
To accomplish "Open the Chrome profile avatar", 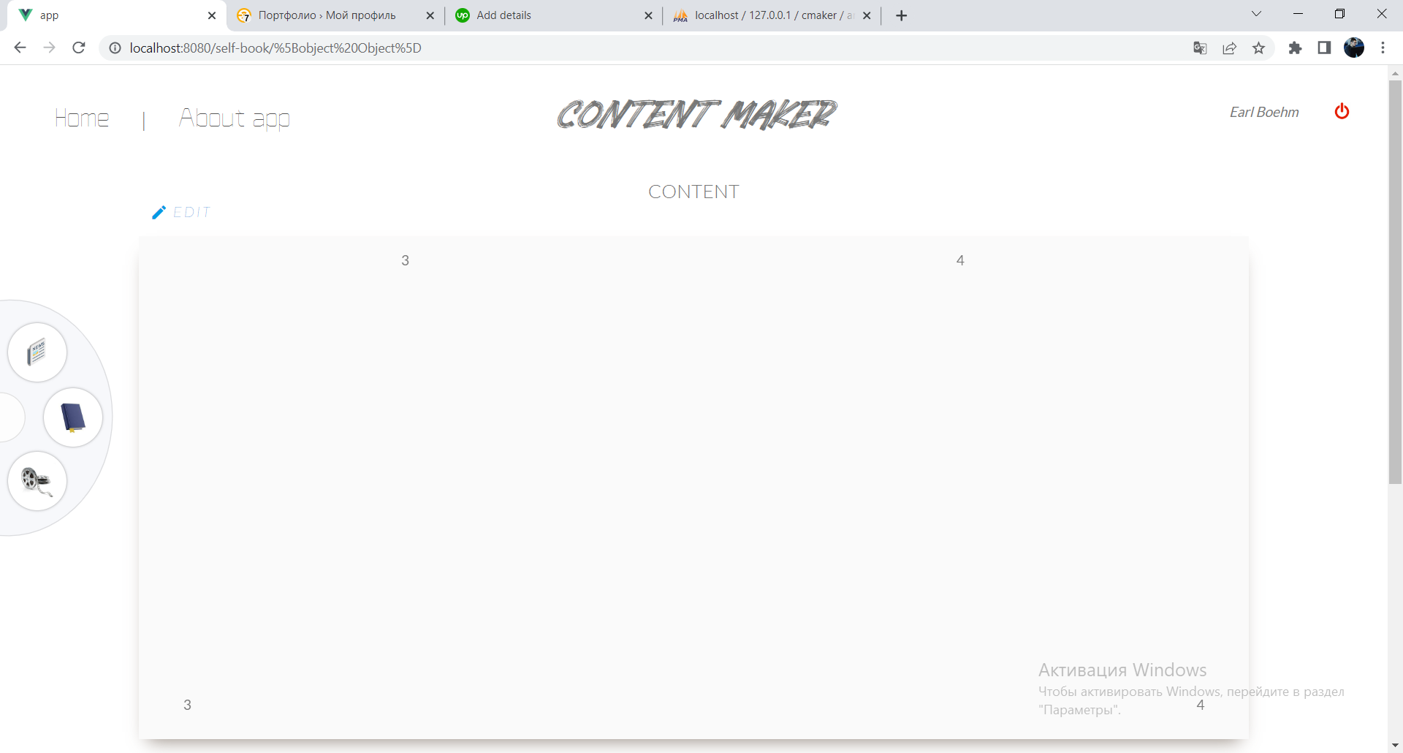I will [x=1354, y=48].
